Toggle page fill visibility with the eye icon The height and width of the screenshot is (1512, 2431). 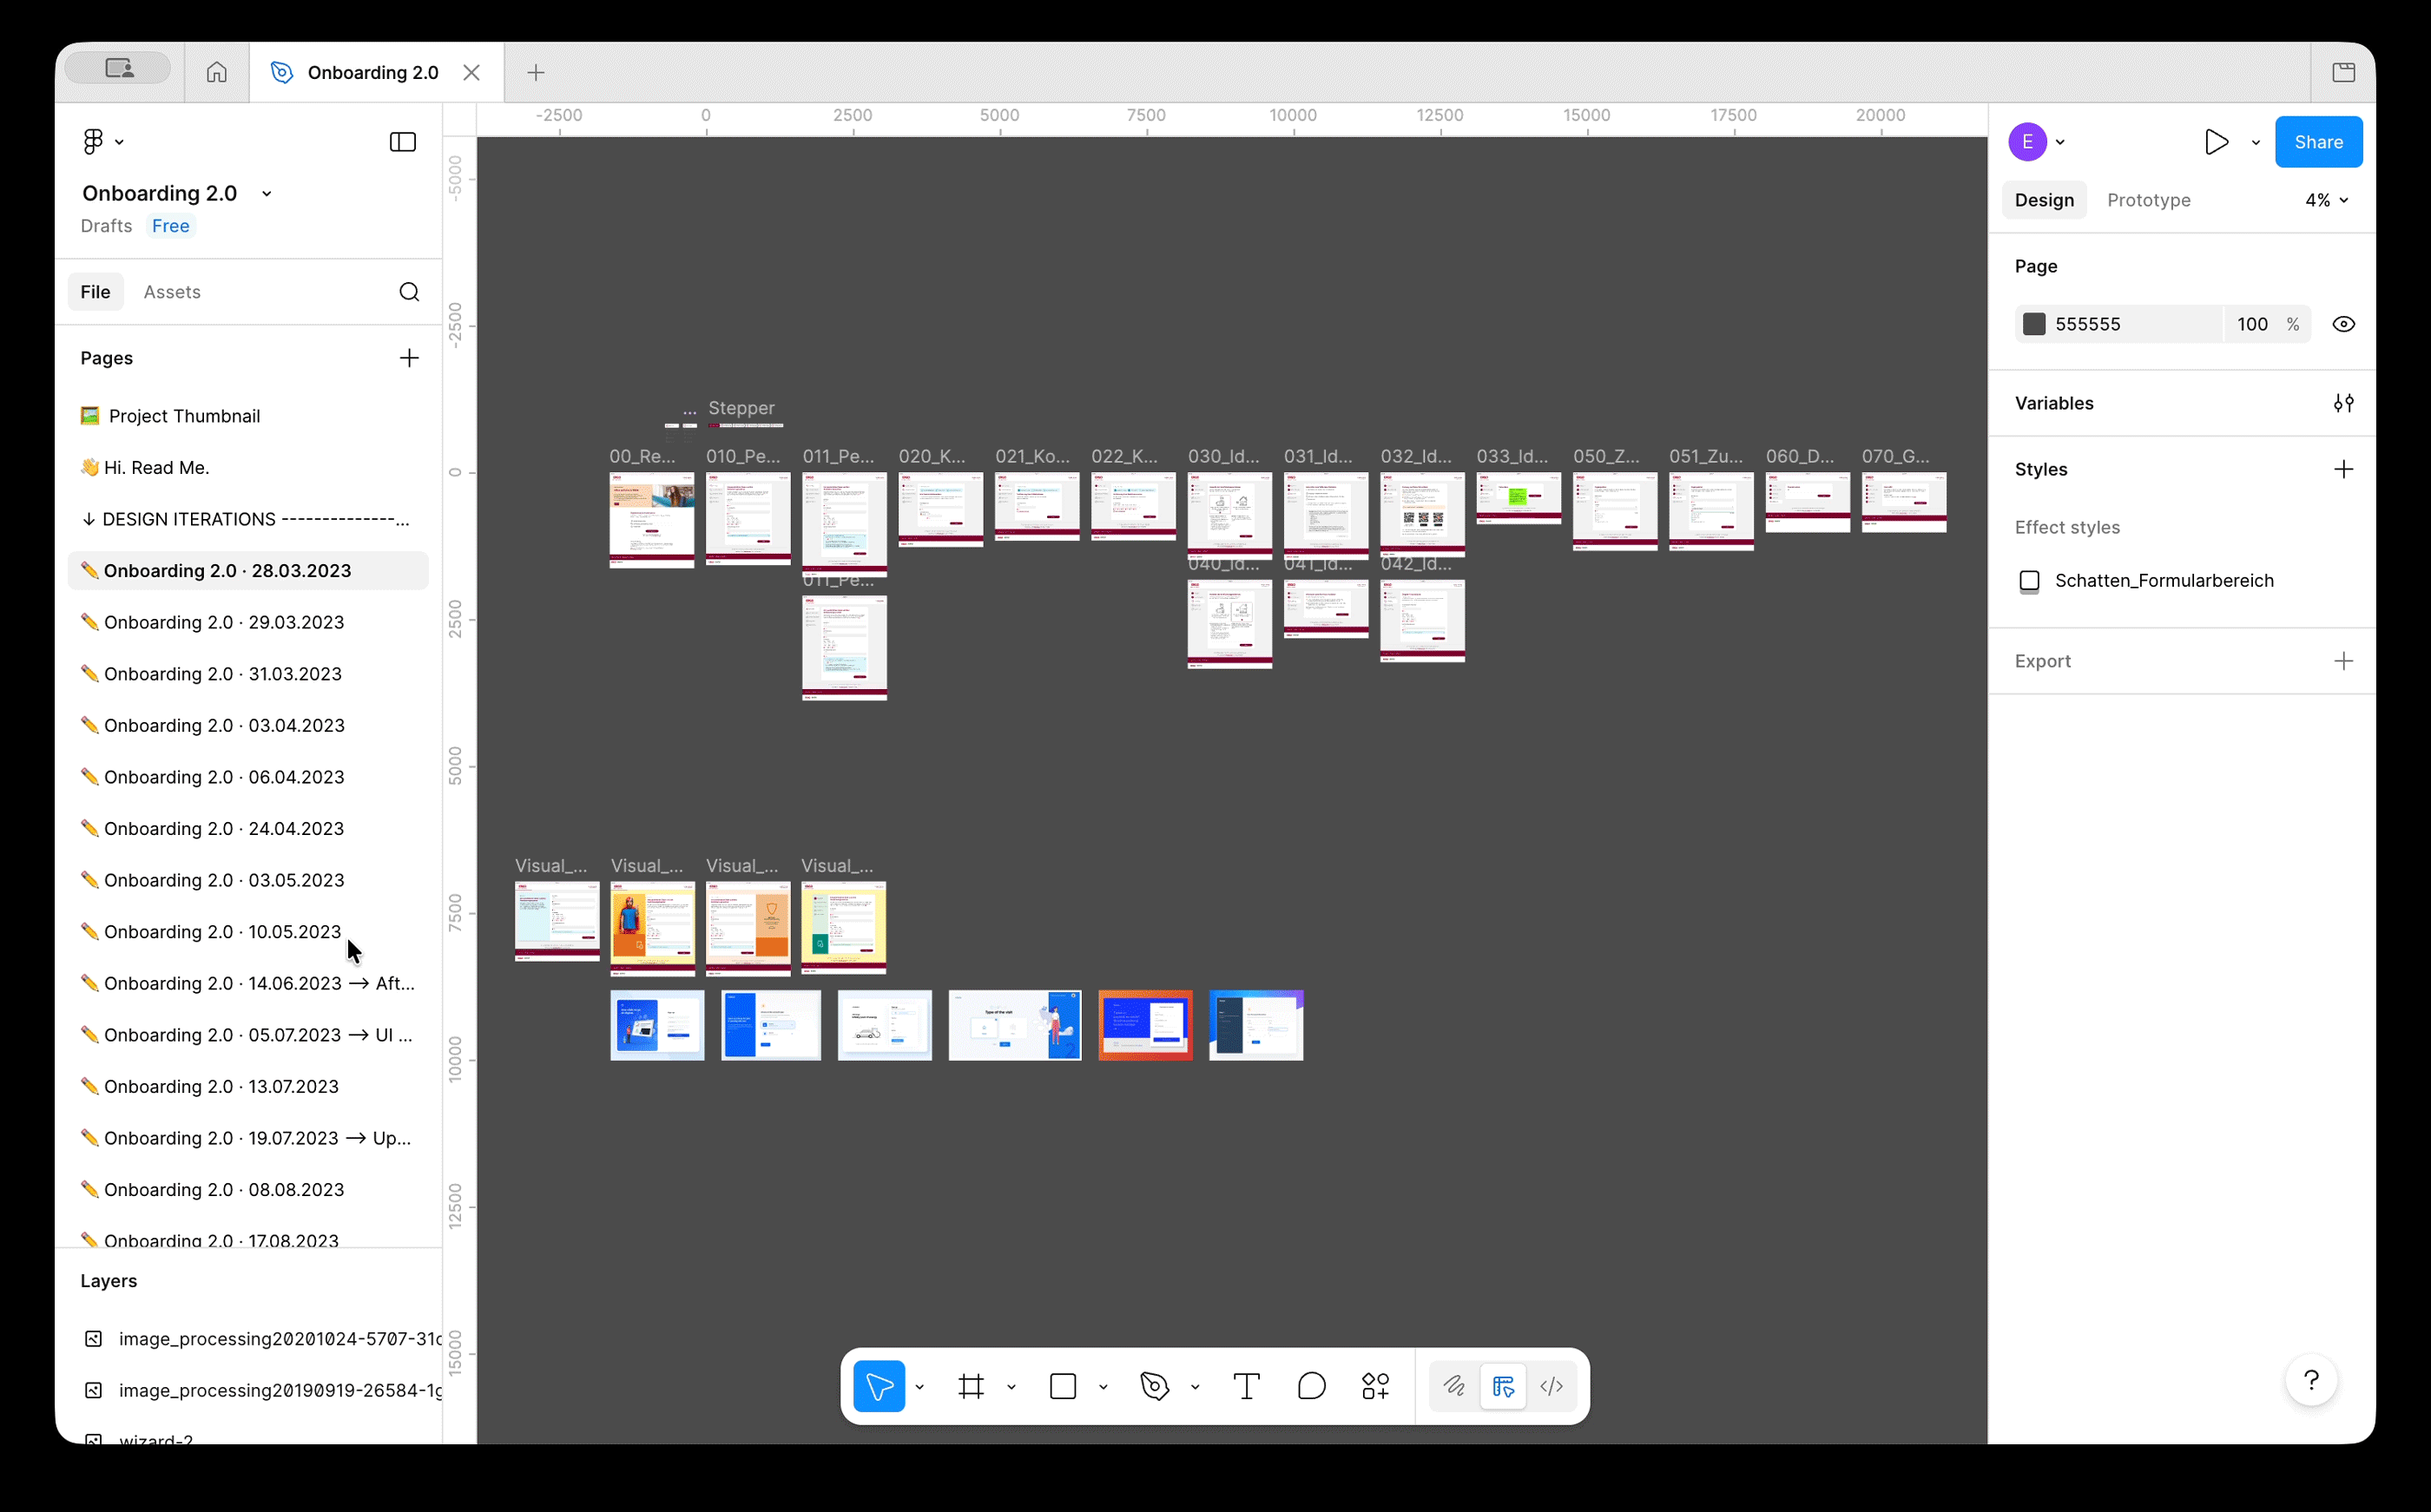click(2345, 323)
